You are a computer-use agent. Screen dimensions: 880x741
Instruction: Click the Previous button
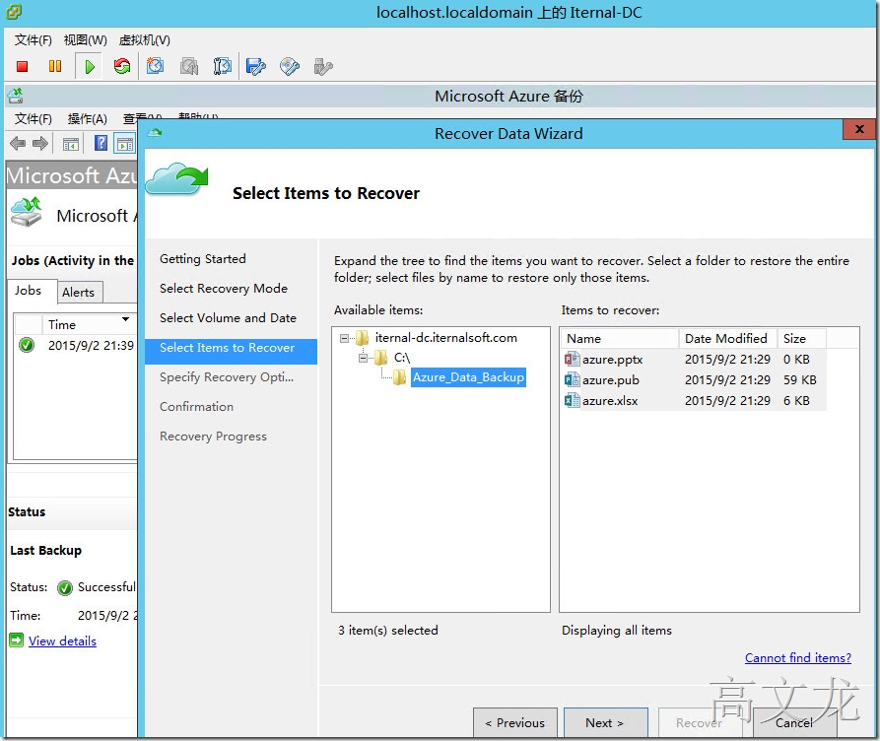click(x=515, y=722)
